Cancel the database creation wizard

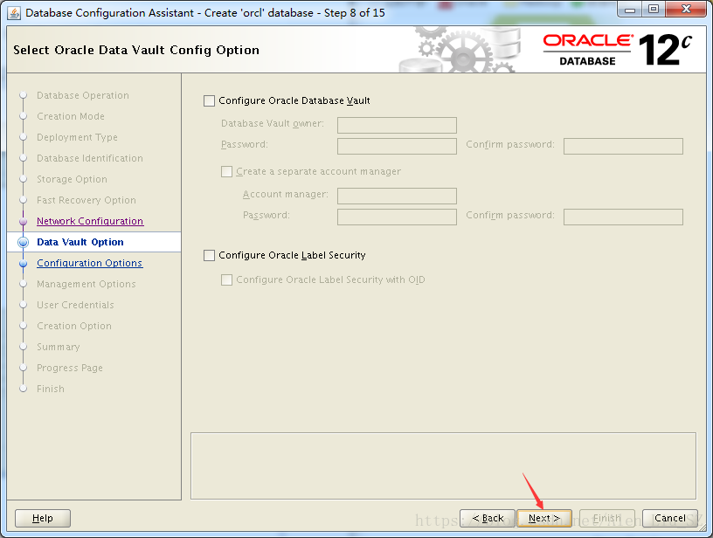[670, 518]
